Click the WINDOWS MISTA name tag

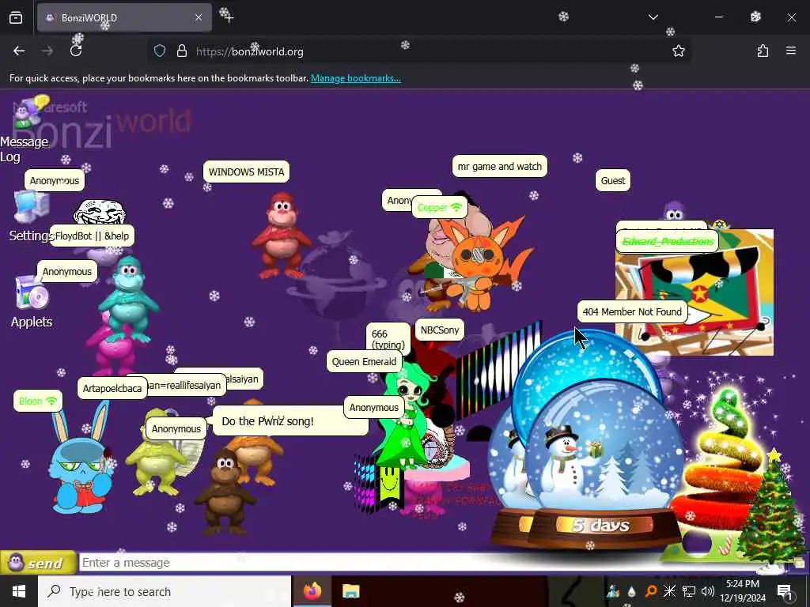tap(247, 172)
